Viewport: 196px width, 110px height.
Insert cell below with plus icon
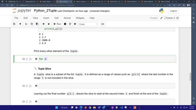(20, 24)
